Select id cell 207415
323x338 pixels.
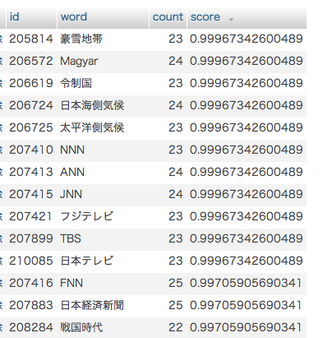[x=31, y=194]
